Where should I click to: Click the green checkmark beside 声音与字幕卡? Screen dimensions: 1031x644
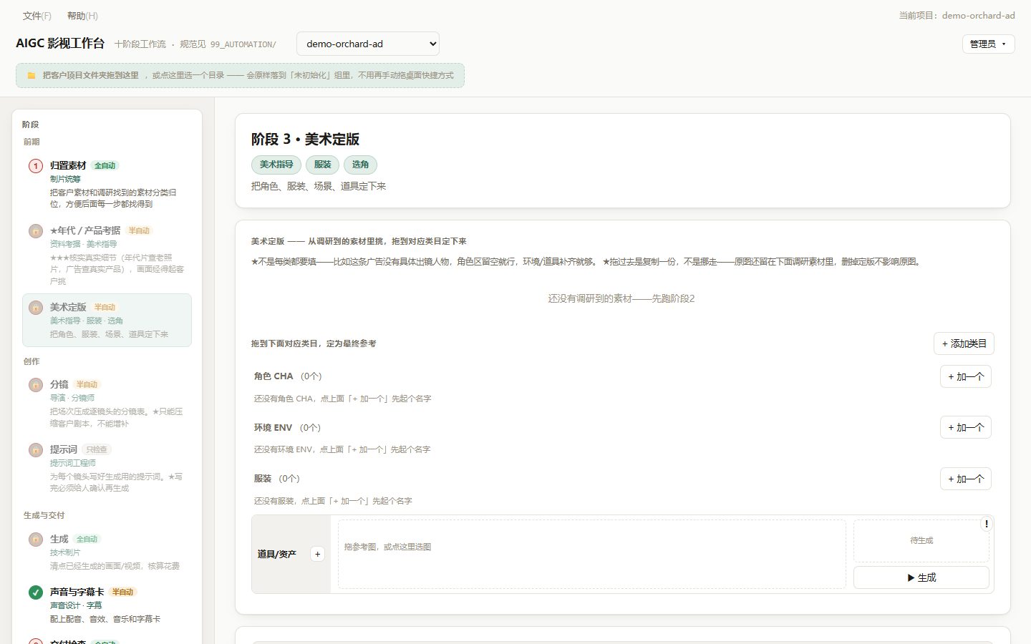36,592
